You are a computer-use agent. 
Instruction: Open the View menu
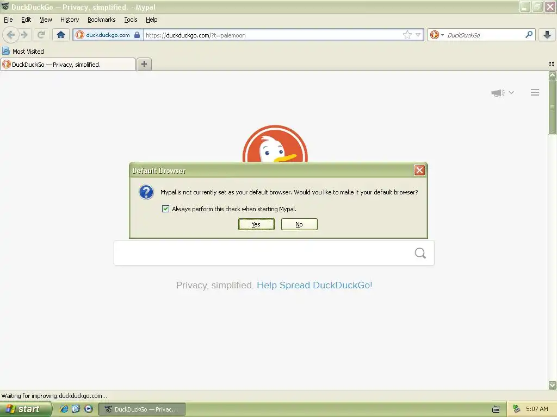tap(46, 20)
